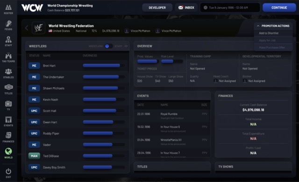Click Scott Hall's UMC badge
Viewport: 299px width, 182px height.
34,111
